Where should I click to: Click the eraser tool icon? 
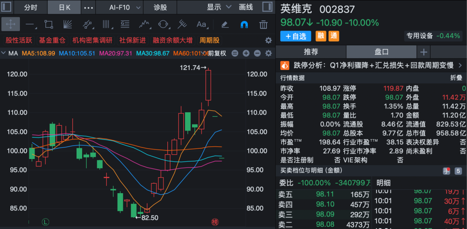click(224, 24)
